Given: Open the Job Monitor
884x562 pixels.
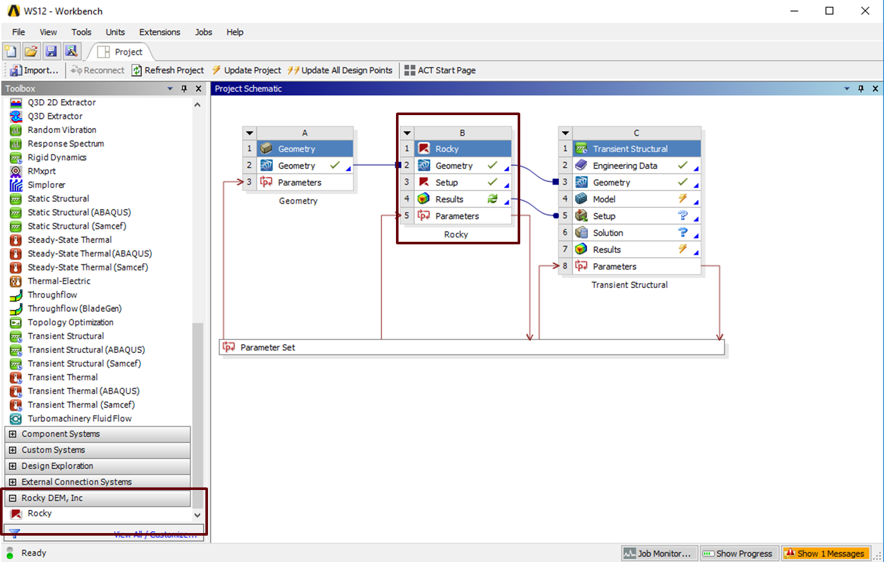Looking at the screenshot, I should click(659, 553).
